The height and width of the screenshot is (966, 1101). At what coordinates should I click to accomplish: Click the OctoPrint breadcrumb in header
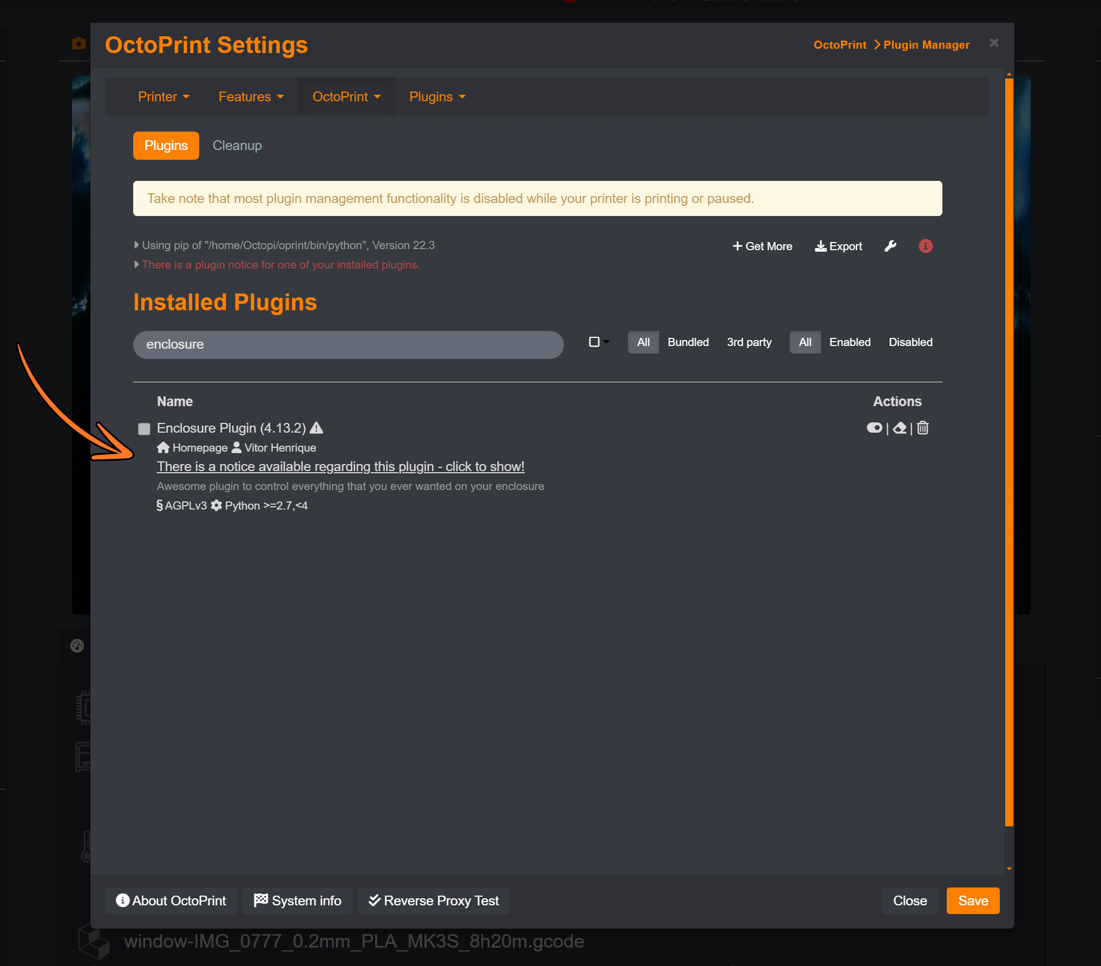point(840,45)
